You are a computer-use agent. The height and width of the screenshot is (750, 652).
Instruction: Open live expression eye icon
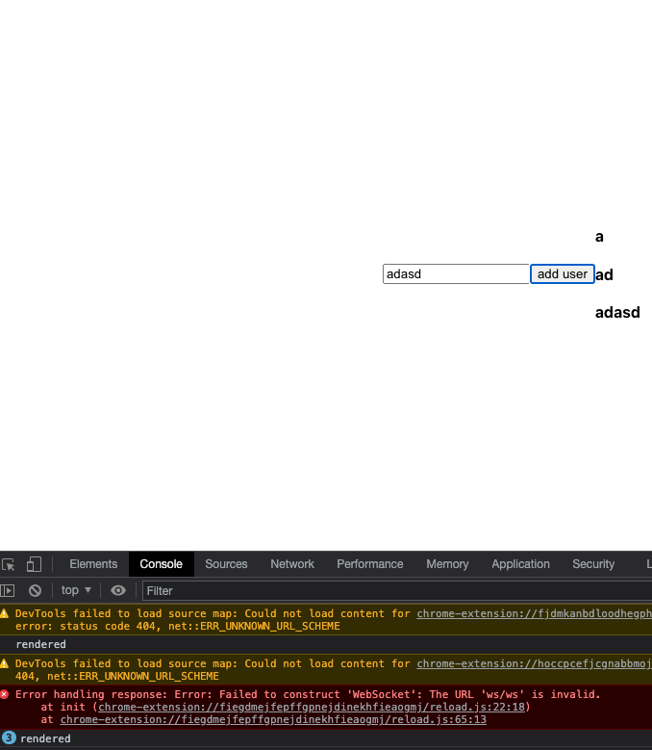(118, 591)
